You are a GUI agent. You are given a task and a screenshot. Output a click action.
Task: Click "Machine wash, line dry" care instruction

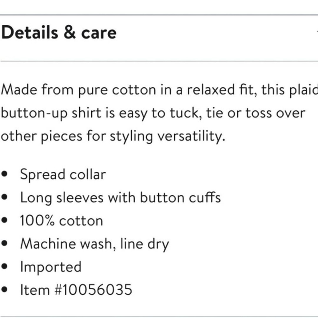click(95, 244)
